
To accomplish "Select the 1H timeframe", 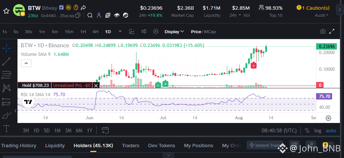I will pyautogui.click(x=83, y=32).
